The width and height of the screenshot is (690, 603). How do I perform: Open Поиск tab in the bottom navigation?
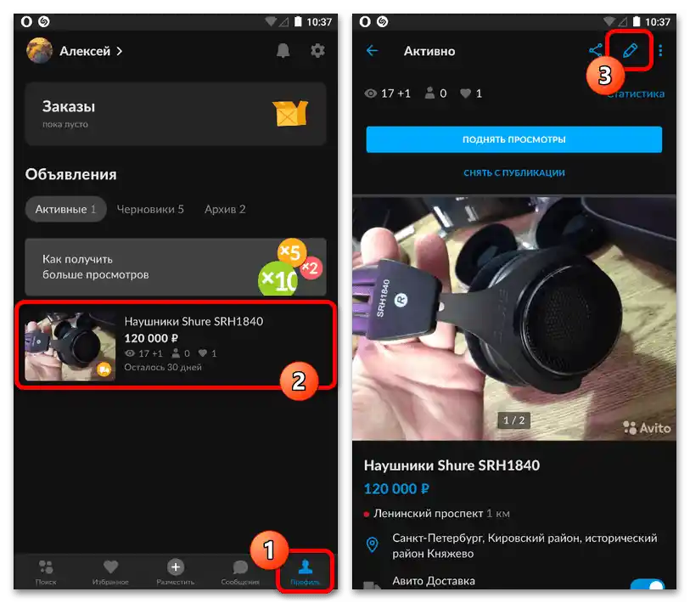pos(46,572)
